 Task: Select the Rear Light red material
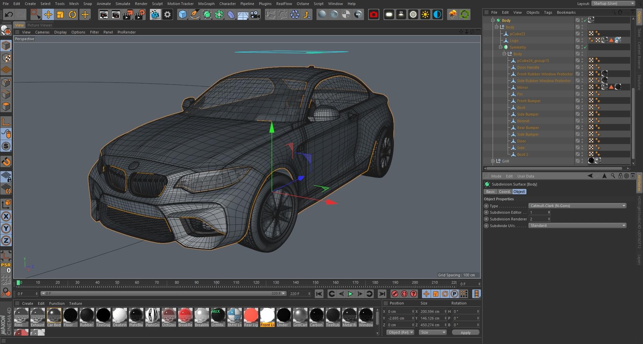point(251,317)
